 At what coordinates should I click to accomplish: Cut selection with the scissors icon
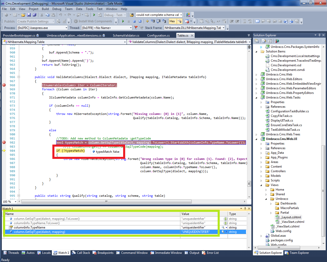(x=42, y=15)
